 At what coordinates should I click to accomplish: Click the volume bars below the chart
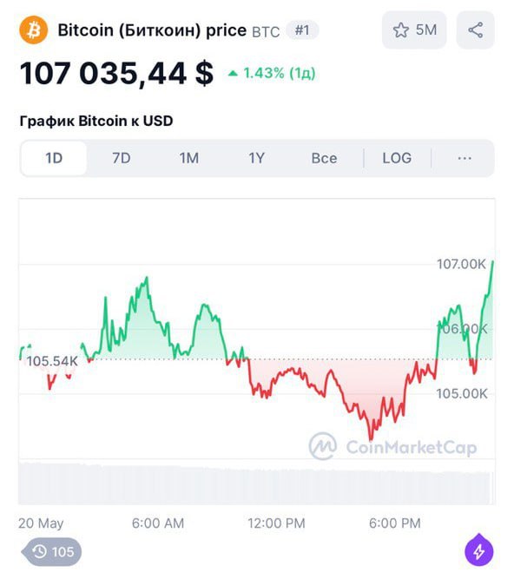256,483
